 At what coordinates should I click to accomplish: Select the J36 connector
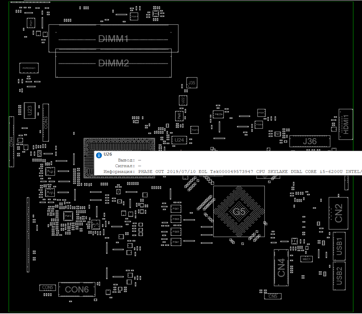coord(309,141)
